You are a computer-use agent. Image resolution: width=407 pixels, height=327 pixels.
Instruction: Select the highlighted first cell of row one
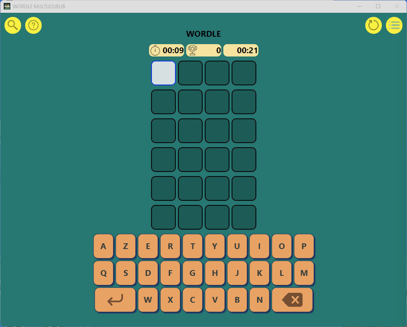(x=163, y=73)
